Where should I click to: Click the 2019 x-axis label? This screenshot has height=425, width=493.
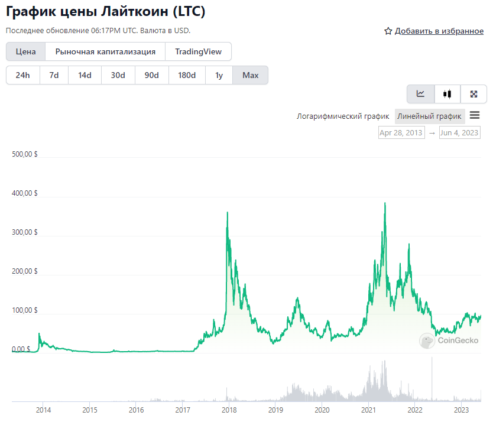[275, 410]
